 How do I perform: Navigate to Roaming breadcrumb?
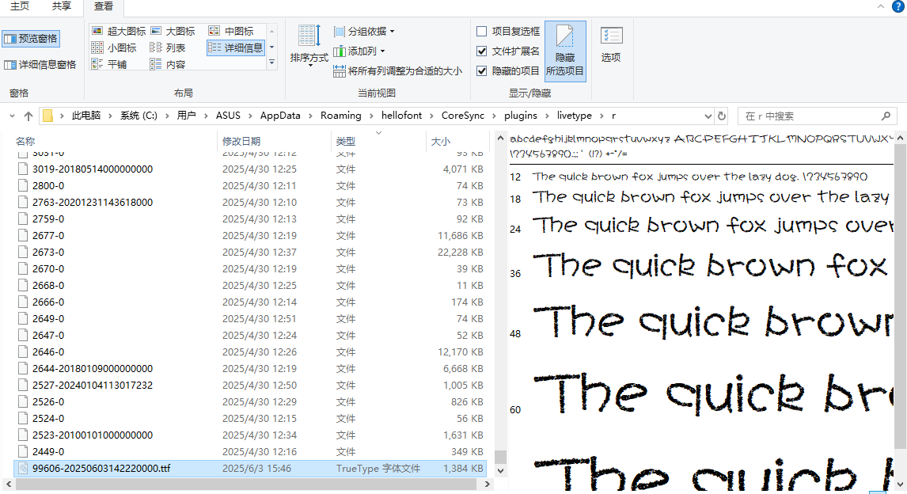340,116
